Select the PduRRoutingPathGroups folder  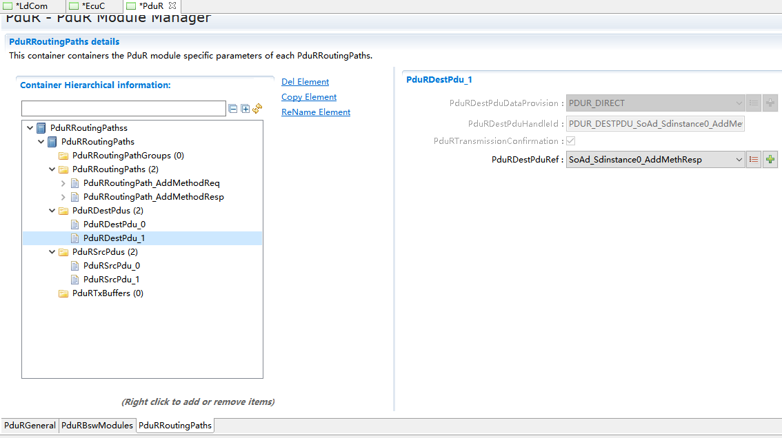coord(128,156)
